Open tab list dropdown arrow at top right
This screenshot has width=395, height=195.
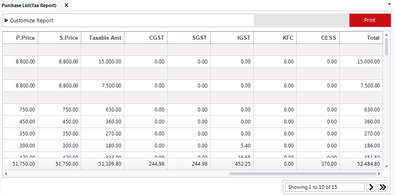coord(390,5)
